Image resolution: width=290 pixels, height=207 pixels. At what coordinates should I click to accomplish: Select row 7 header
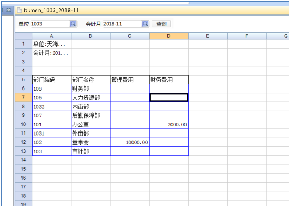(x=23, y=97)
